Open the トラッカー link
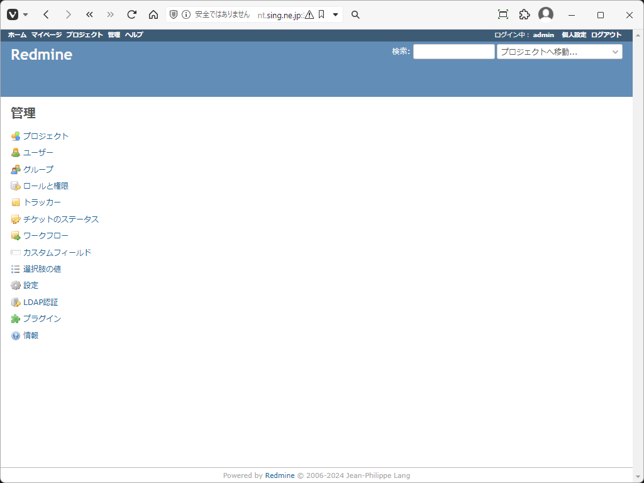Viewport: 644px width, 483px height. tap(42, 203)
